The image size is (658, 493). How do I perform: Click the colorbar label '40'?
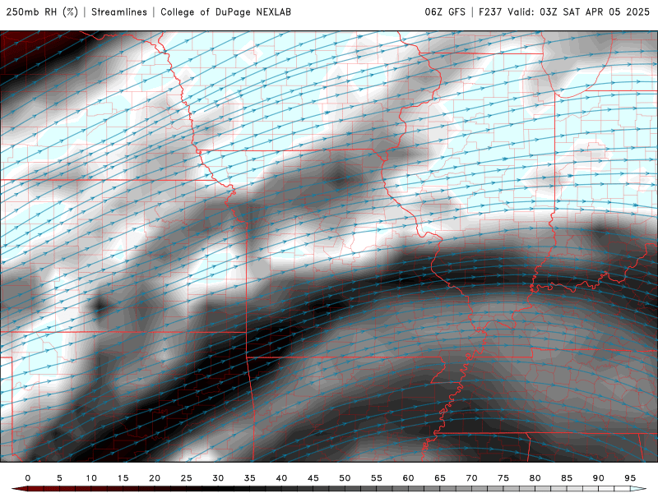coord(281,478)
